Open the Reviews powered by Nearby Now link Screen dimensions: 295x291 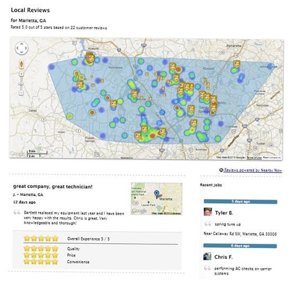(x=253, y=170)
